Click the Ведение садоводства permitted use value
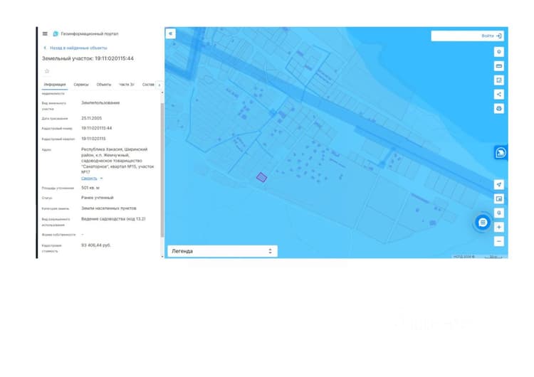Screen dimensions: 534x377 click(x=113, y=219)
